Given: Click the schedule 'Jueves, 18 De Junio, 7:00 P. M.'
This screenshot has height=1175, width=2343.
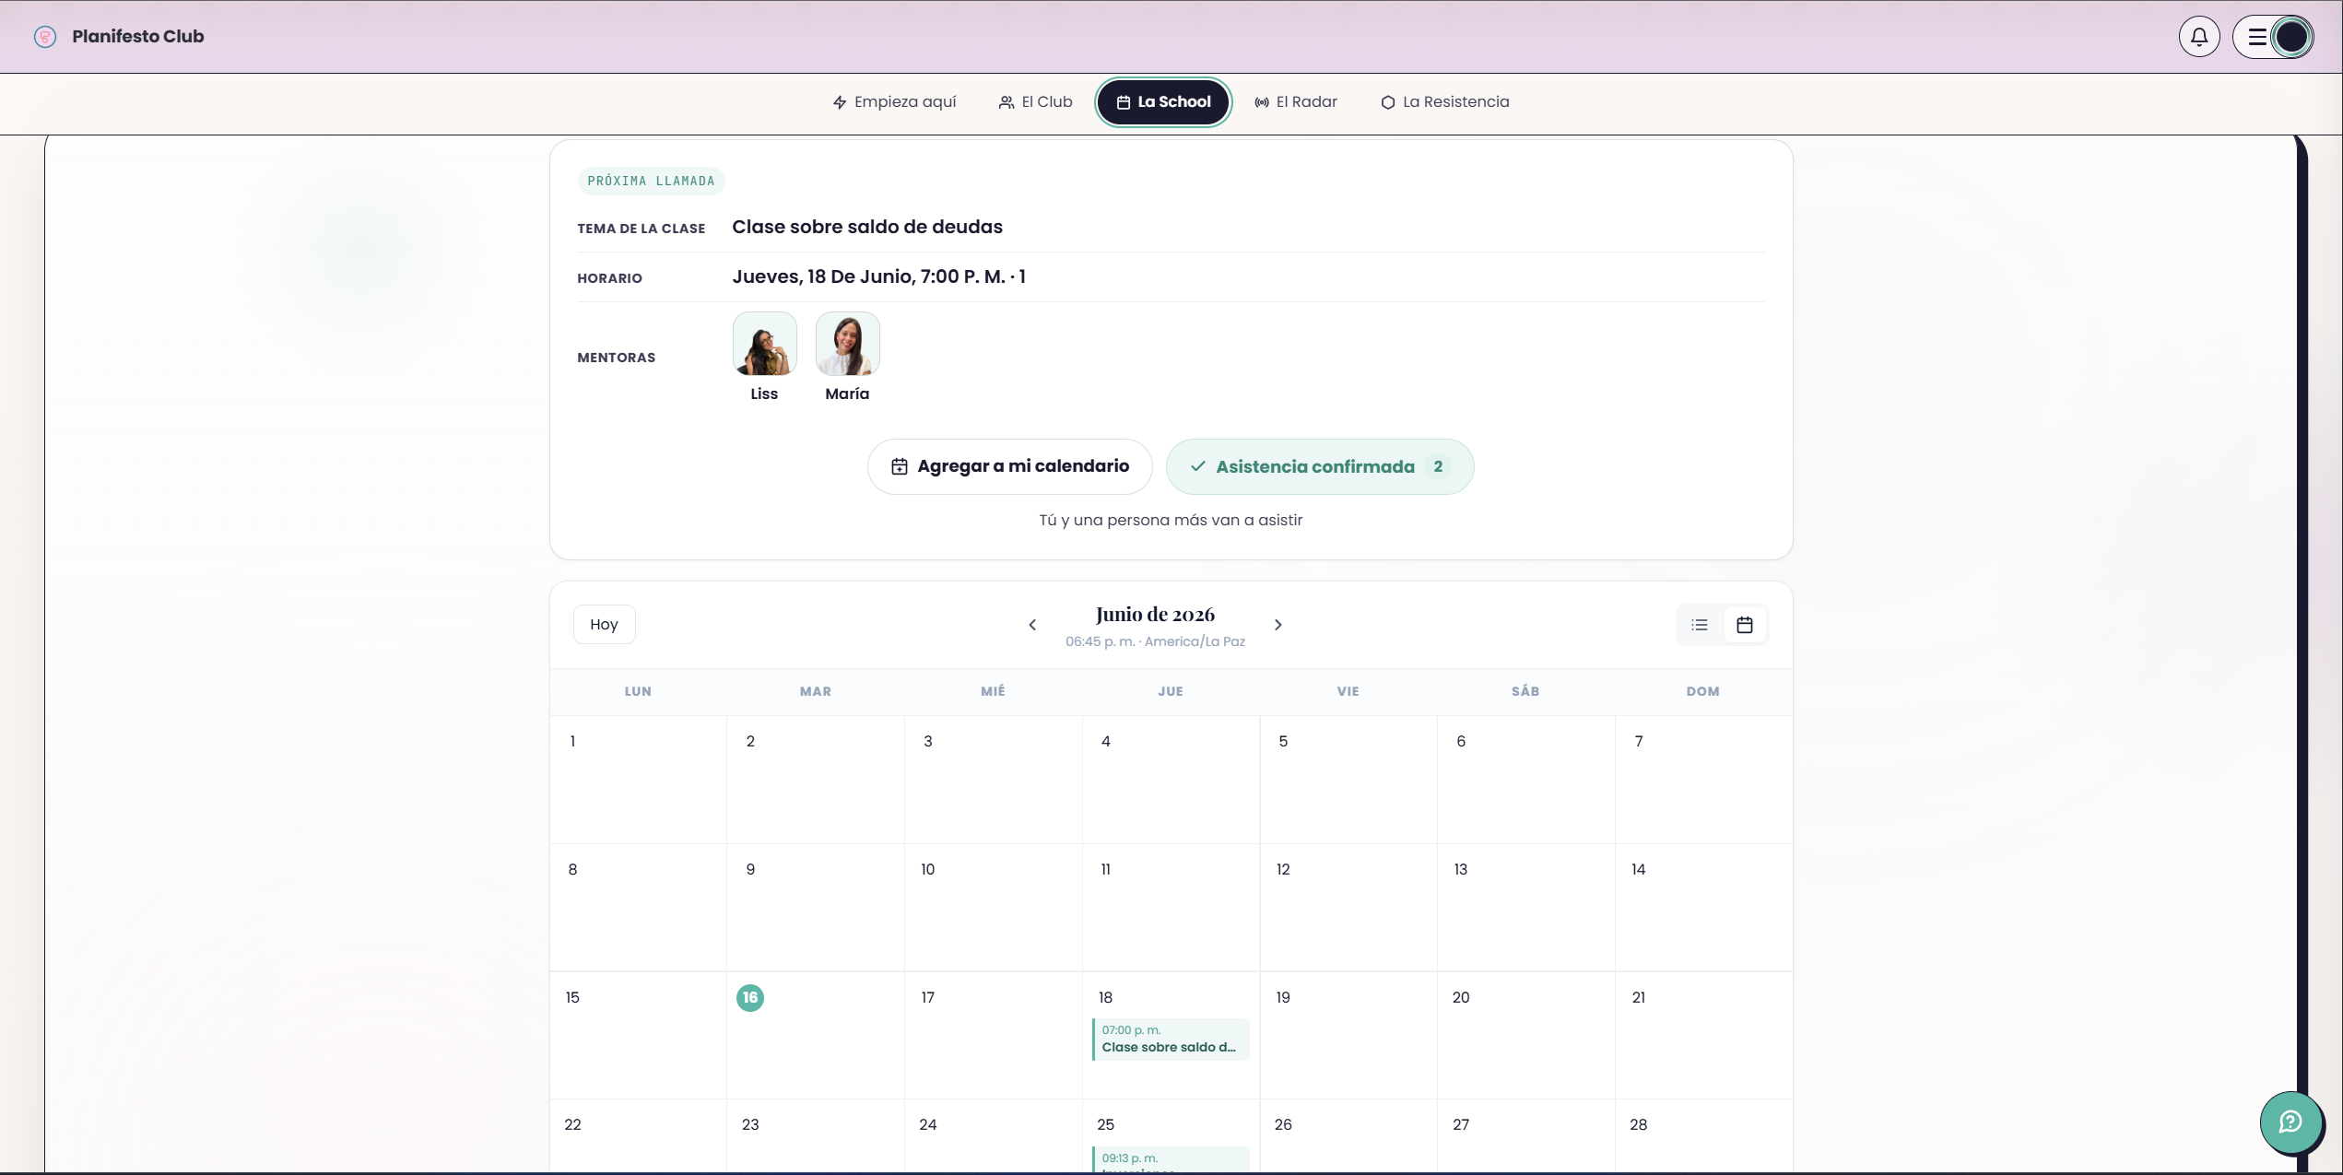Looking at the screenshot, I should (869, 277).
